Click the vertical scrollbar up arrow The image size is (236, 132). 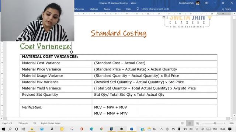pos(234,14)
